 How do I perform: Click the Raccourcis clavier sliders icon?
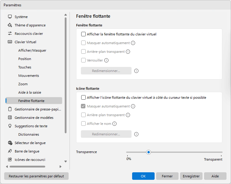[10, 34]
